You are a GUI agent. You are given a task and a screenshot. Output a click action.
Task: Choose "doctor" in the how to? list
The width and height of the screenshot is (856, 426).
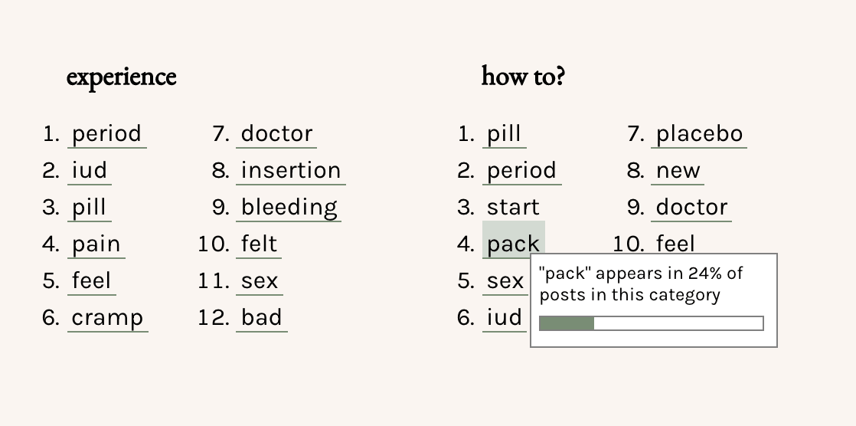691,208
